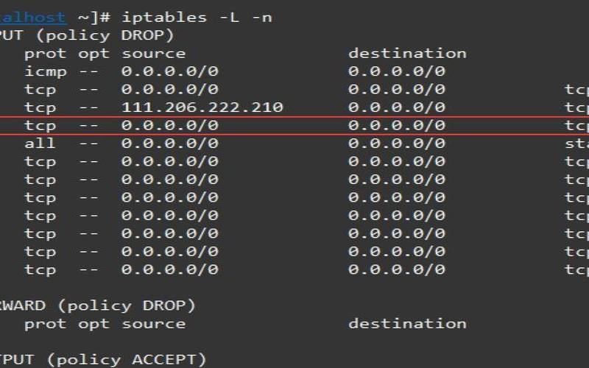Click the source header under the INPUT chain
Image resolution: width=589 pixels, height=368 pixels.
[x=153, y=53]
